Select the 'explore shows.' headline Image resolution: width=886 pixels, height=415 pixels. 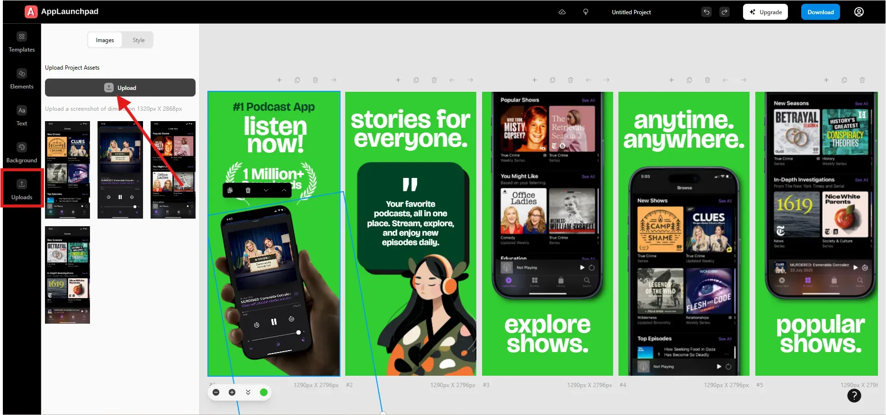(547, 334)
